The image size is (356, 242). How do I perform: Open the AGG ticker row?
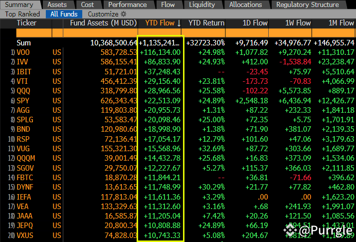point(23,110)
